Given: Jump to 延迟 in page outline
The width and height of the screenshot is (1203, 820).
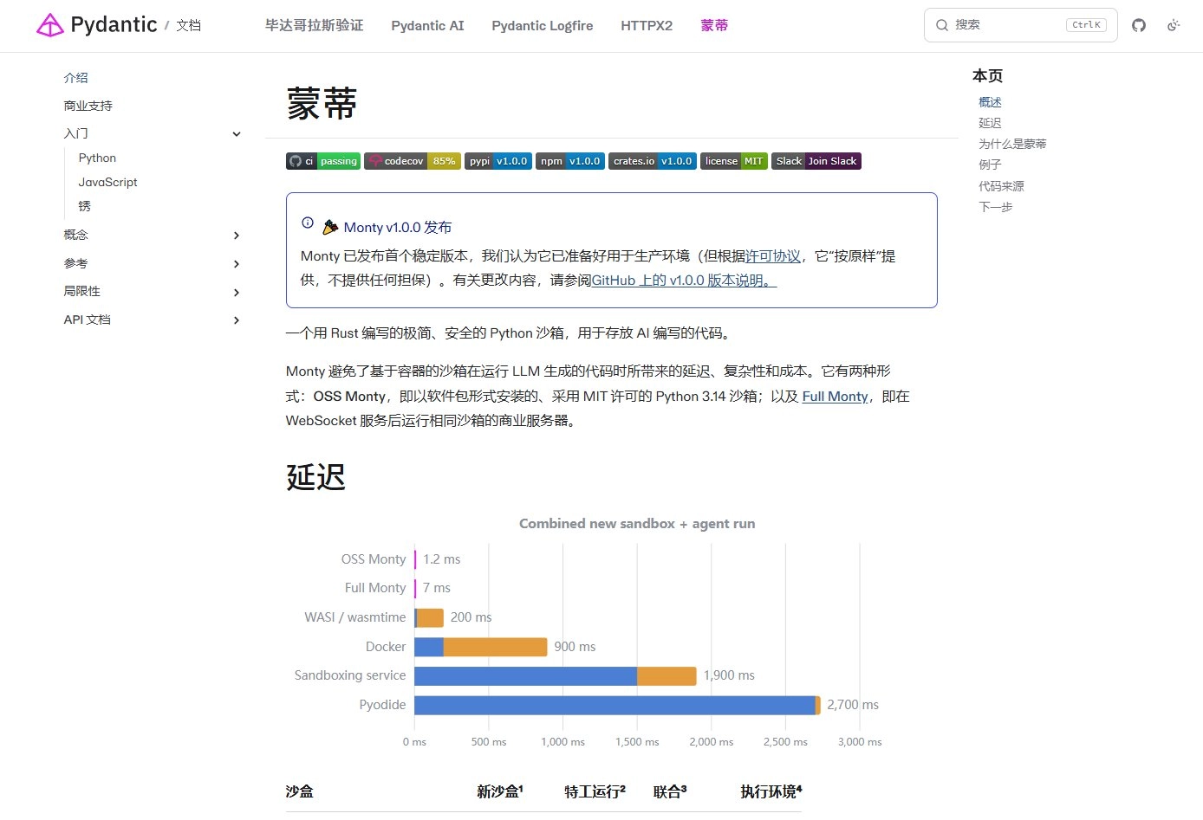Looking at the screenshot, I should coord(990,123).
